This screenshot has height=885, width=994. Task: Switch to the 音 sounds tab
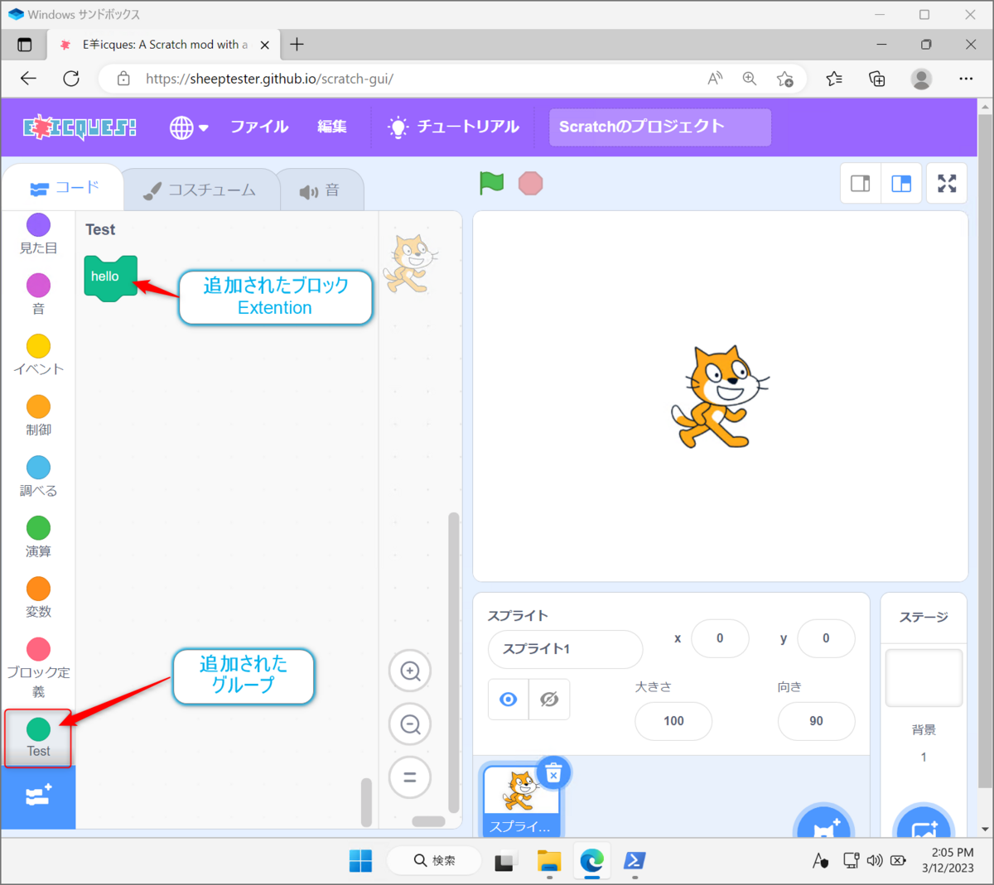pos(320,190)
